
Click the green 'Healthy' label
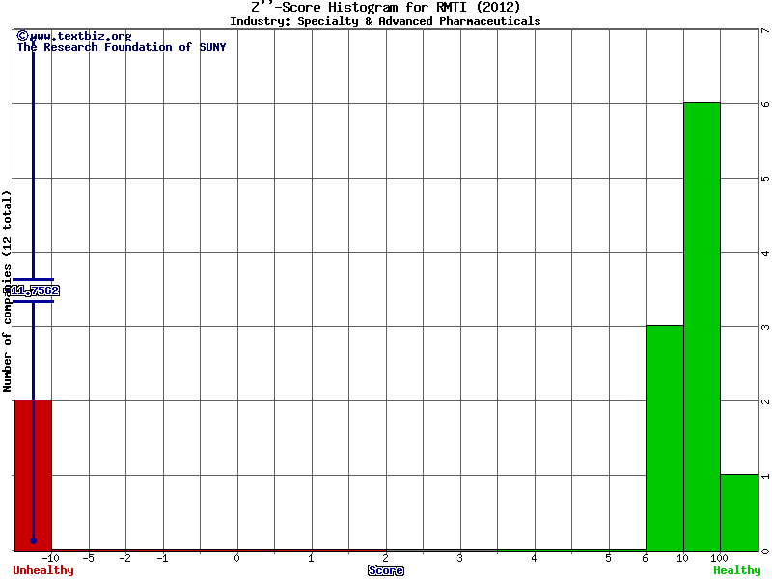coord(737,570)
